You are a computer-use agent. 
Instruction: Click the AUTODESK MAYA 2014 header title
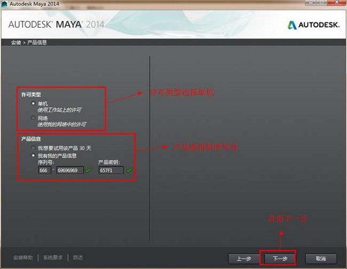(x=56, y=24)
